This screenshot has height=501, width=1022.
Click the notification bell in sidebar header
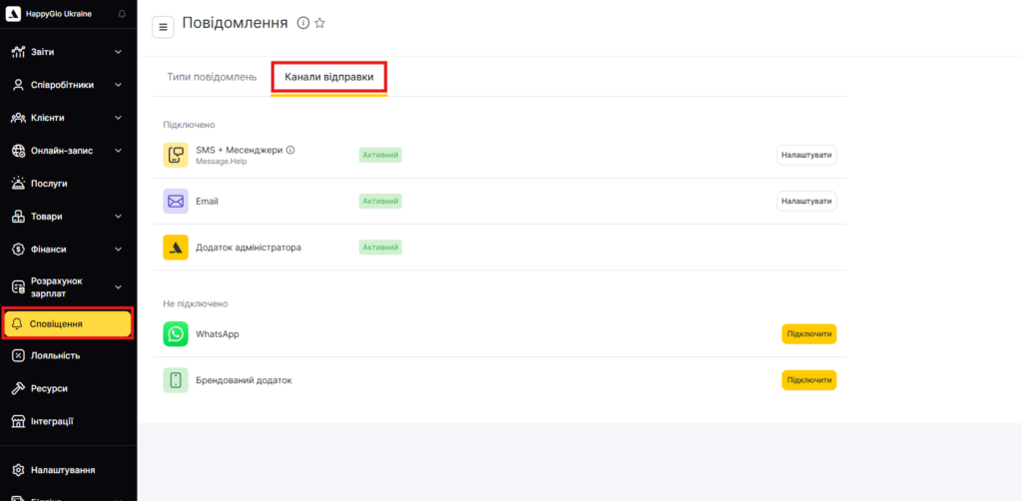pyautogui.click(x=122, y=14)
